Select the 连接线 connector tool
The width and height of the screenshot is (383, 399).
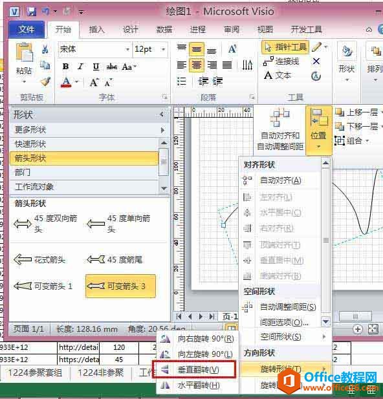tap(281, 61)
